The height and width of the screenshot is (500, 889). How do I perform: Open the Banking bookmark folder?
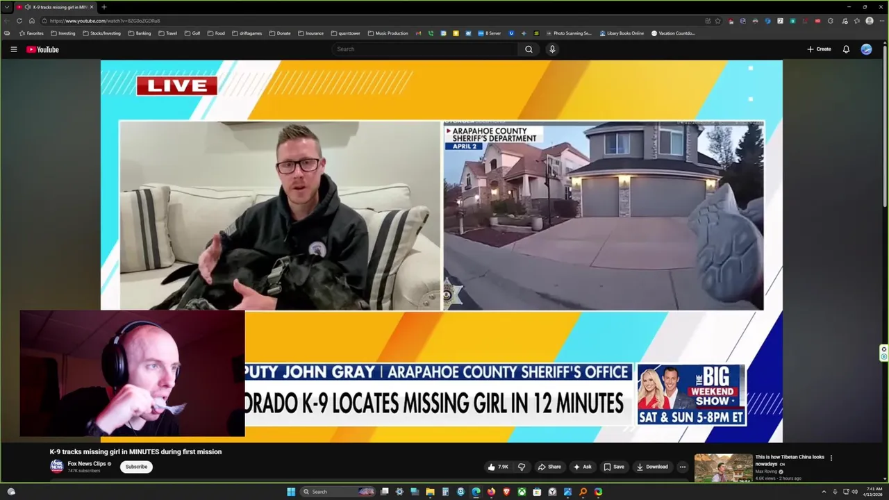[x=140, y=33]
